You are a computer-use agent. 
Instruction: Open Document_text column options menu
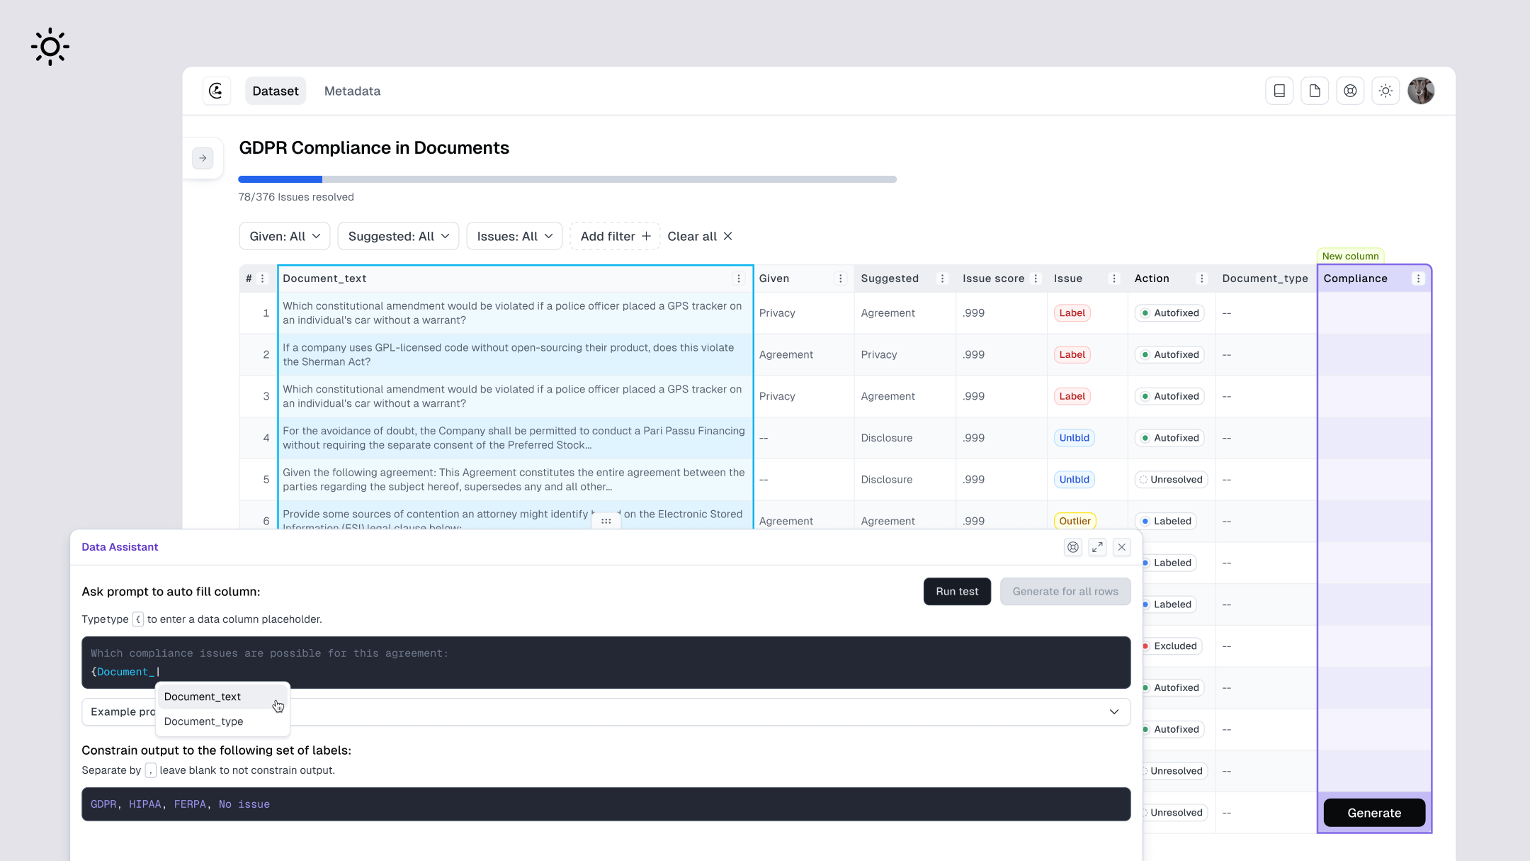pyautogui.click(x=739, y=278)
